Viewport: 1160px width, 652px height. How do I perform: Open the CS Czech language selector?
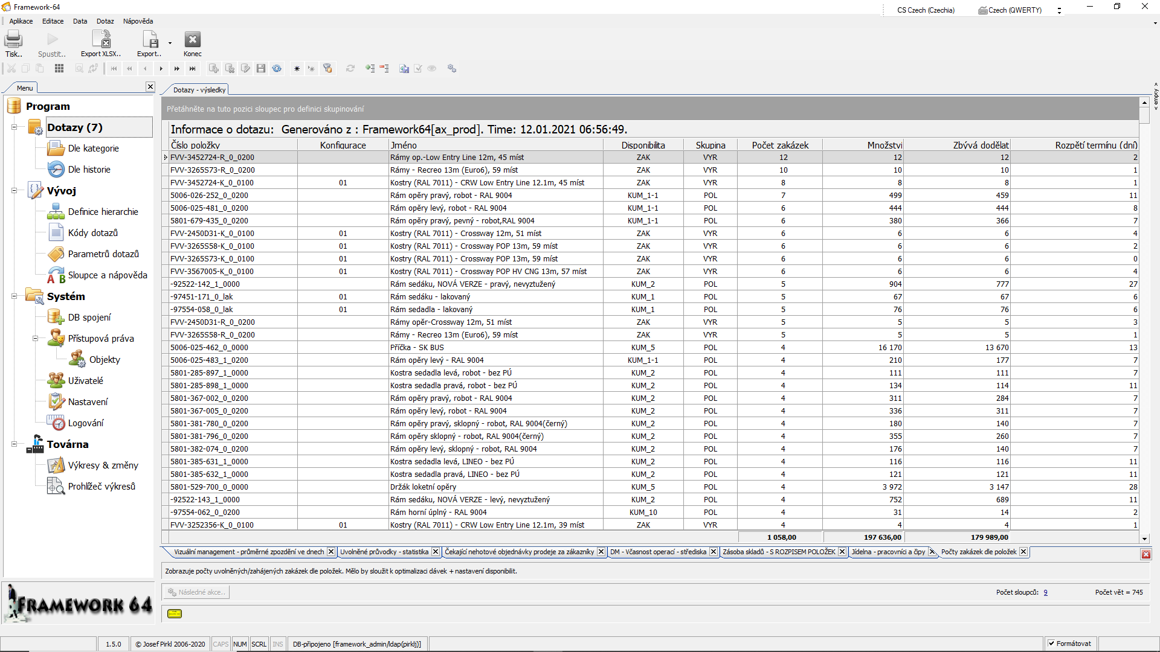(926, 10)
